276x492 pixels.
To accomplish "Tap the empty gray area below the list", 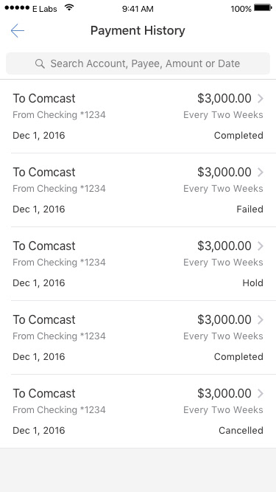I will [x=138, y=470].
